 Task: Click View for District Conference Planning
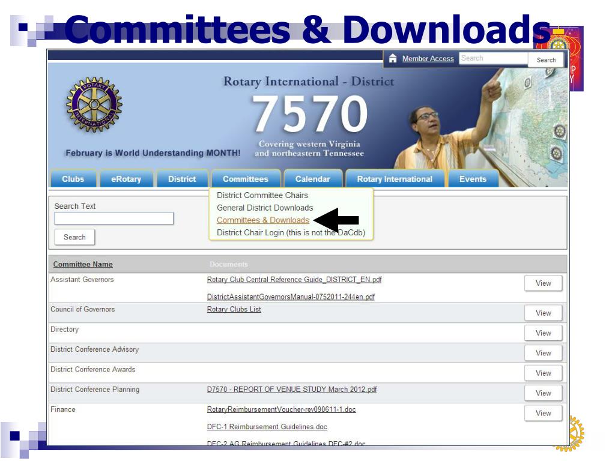coord(543,393)
